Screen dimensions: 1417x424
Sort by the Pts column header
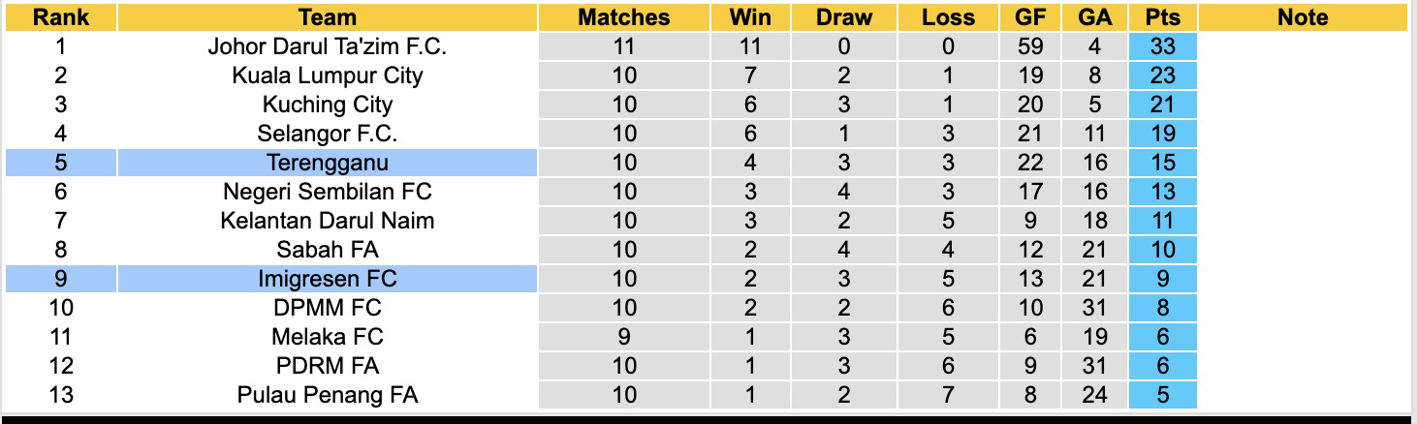click(1162, 17)
